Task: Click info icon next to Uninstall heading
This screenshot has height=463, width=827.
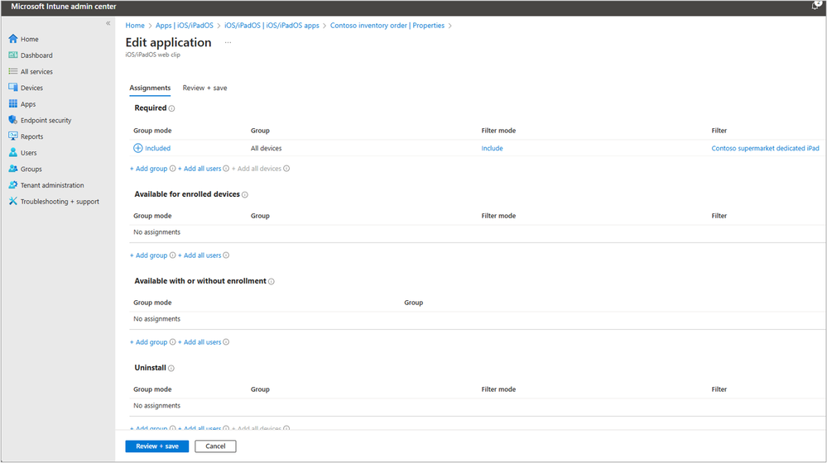Action: pos(171,368)
